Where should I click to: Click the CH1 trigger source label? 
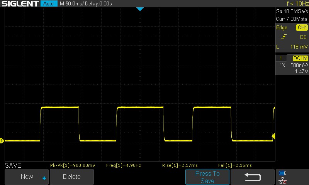point(302,27)
